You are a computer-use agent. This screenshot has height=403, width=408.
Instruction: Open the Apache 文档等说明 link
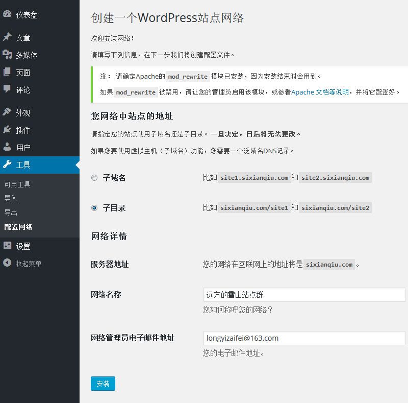click(x=320, y=92)
